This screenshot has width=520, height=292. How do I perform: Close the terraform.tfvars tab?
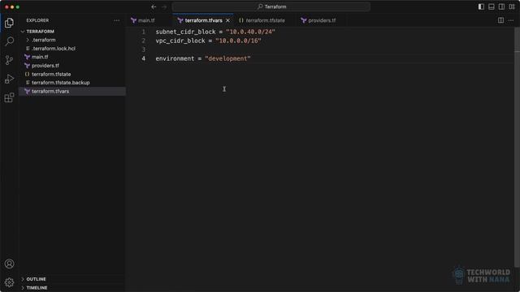[x=227, y=20]
